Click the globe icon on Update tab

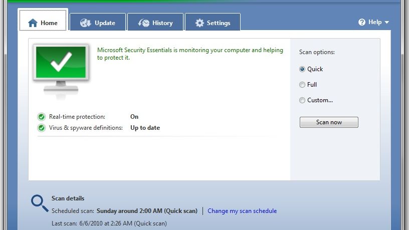(x=86, y=23)
